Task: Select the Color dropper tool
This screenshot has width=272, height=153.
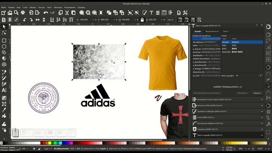Action: (4, 110)
